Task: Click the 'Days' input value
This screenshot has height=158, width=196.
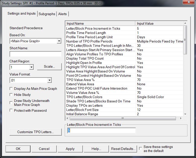Action: (141, 37)
